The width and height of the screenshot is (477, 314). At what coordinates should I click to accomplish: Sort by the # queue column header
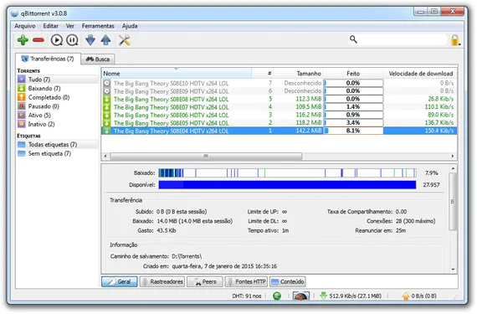click(x=263, y=74)
